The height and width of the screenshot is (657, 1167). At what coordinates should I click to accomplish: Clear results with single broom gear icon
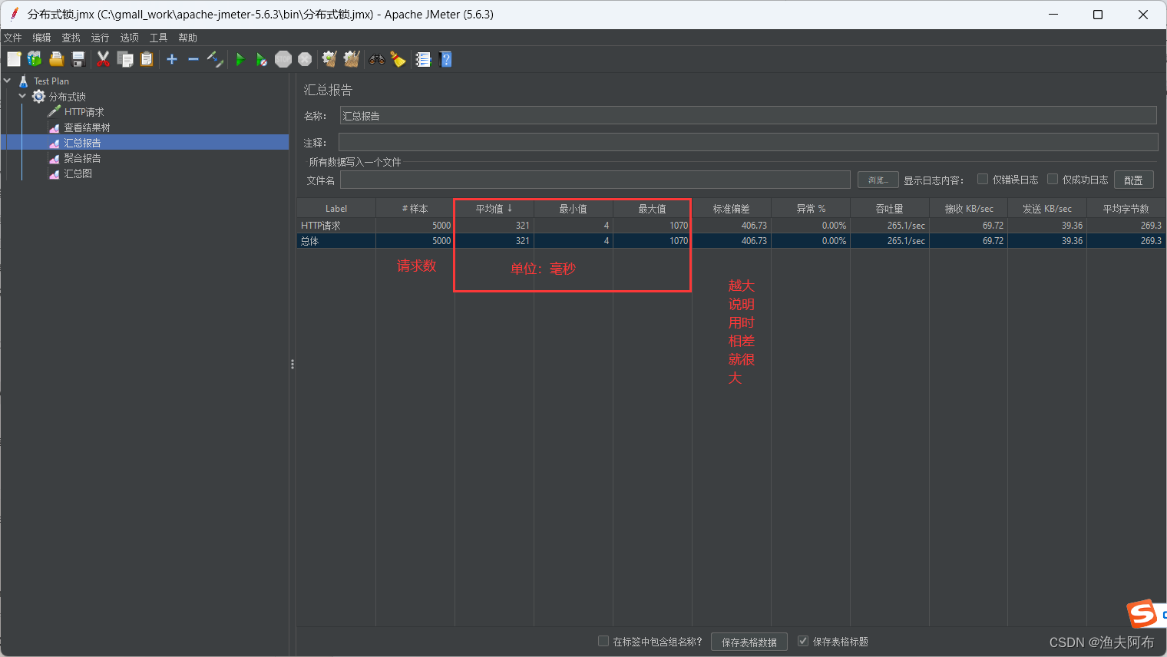pos(329,59)
